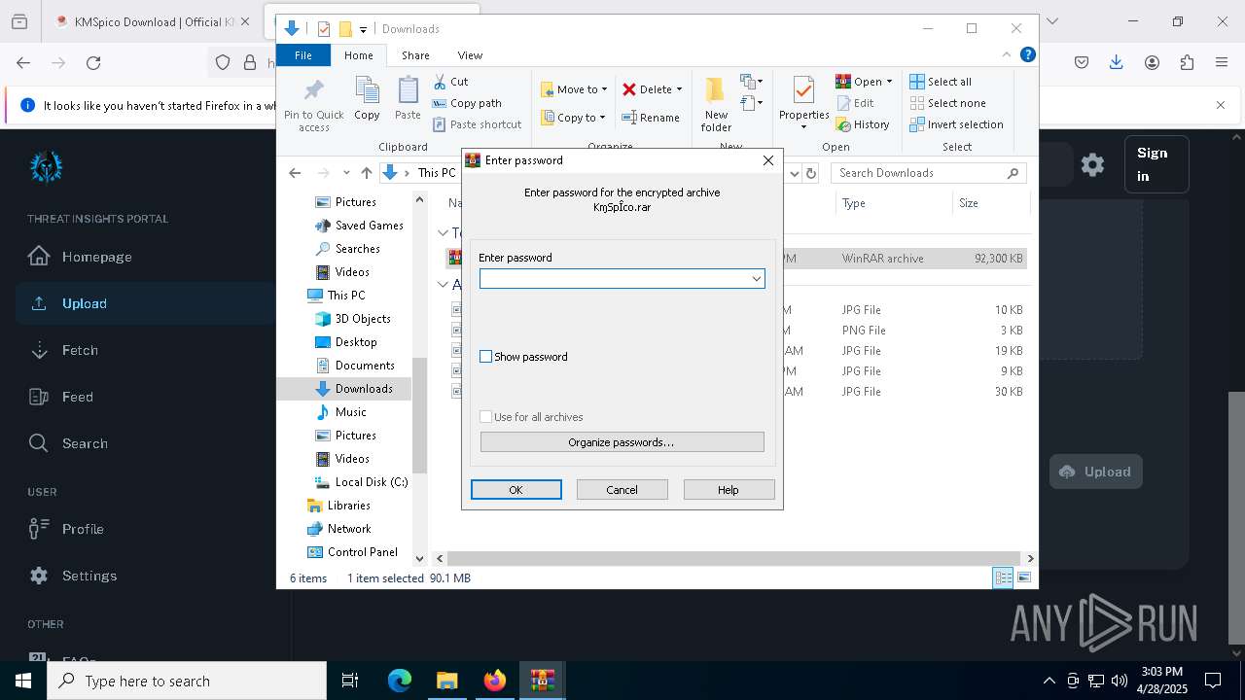
Task: Click the Rename command icon
Action: [x=630, y=118]
